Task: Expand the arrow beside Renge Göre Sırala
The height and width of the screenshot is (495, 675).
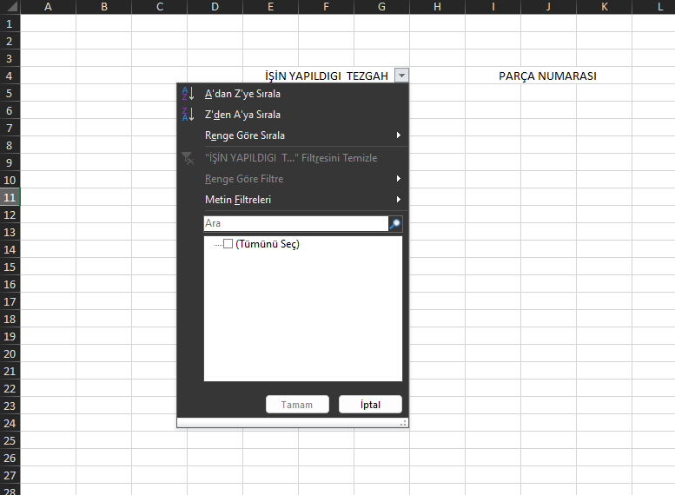Action: (399, 135)
